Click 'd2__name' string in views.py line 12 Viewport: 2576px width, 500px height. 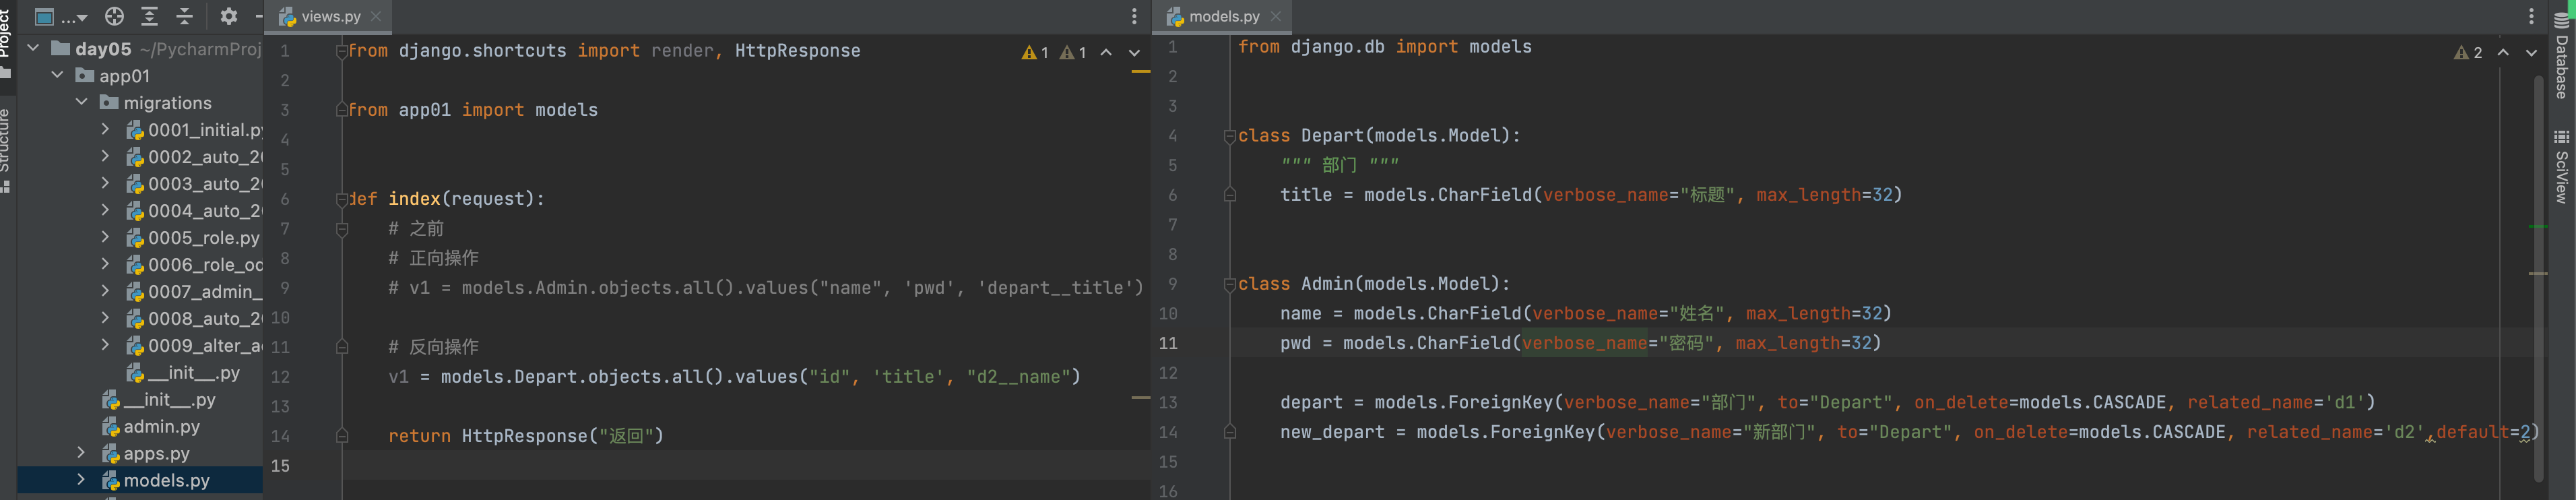[x=1018, y=377]
